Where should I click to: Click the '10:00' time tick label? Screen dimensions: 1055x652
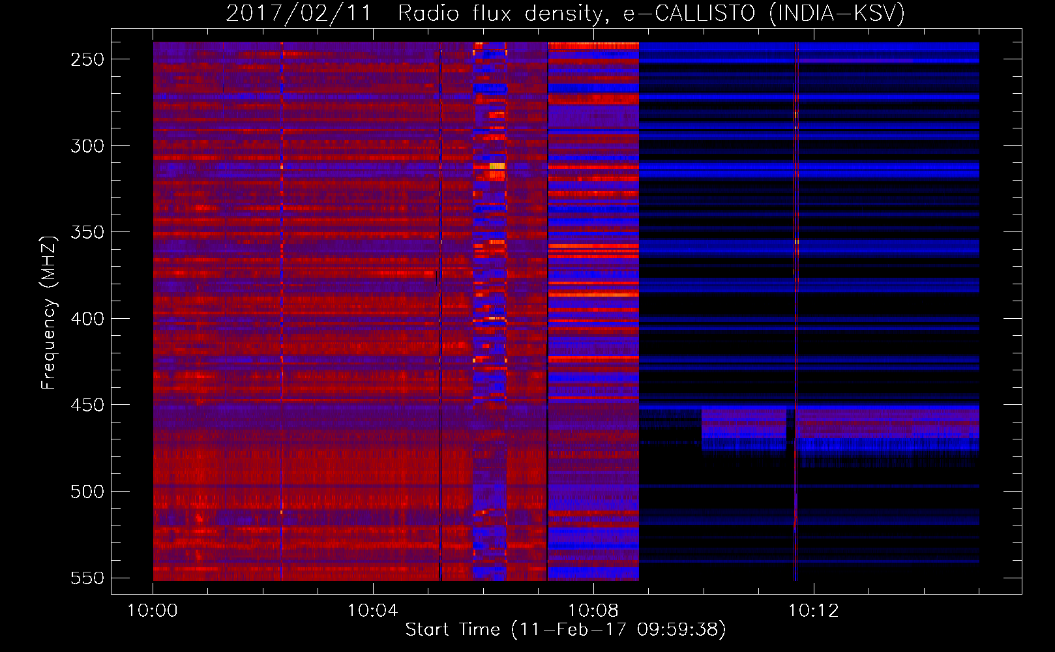(153, 611)
